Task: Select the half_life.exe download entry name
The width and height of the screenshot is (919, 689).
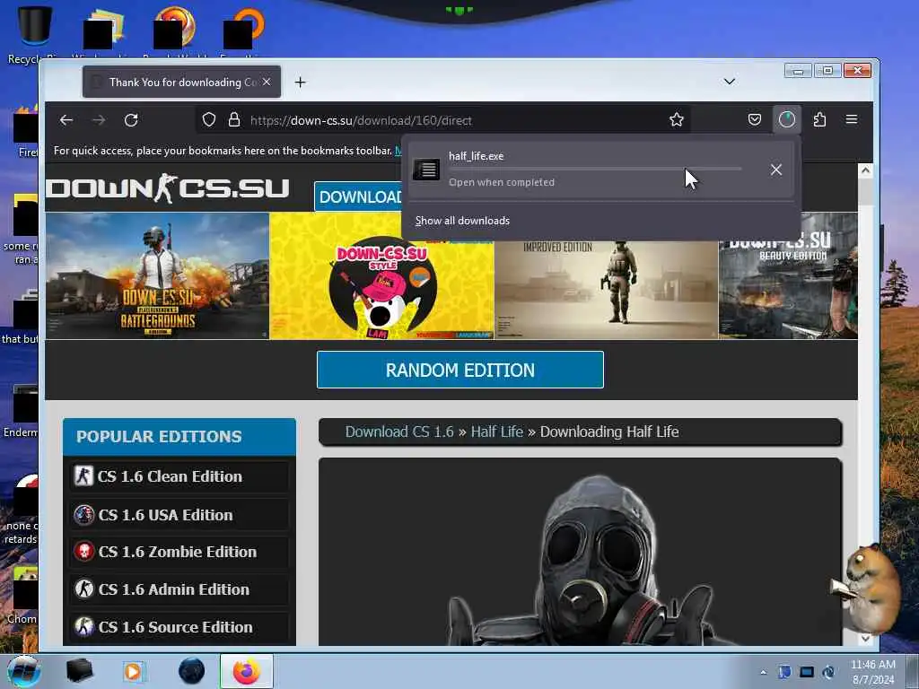Action: [x=476, y=156]
